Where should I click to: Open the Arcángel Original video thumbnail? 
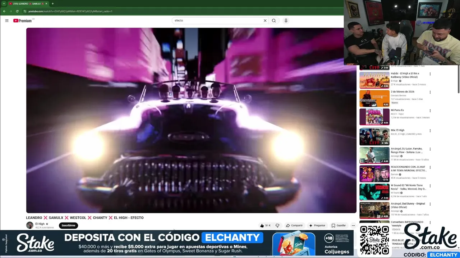pyautogui.click(x=374, y=210)
